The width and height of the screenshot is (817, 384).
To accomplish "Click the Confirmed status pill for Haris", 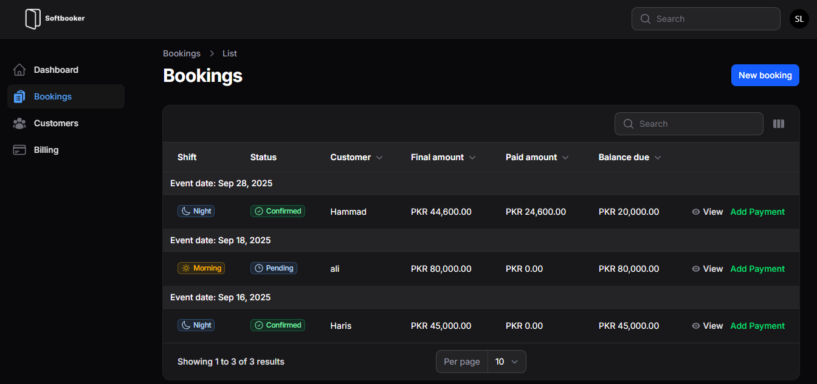I will pyautogui.click(x=278, y=325).
